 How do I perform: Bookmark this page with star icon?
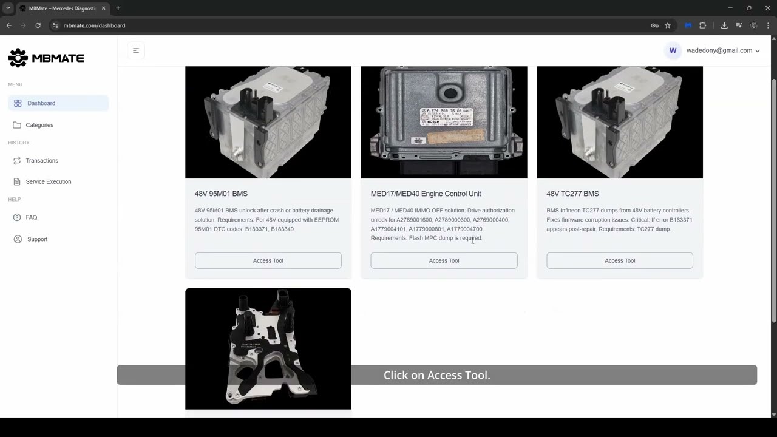(668, 25)
